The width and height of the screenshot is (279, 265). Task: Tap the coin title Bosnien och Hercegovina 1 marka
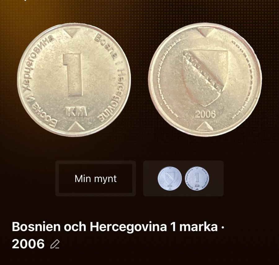115,227
